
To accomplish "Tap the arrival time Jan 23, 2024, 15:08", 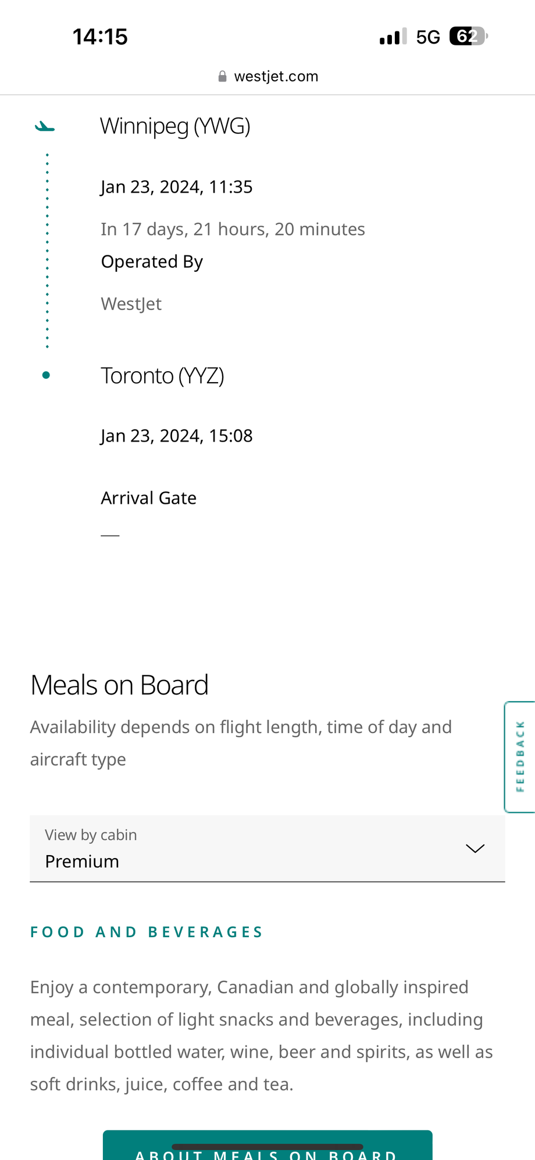I will point(177,436).
